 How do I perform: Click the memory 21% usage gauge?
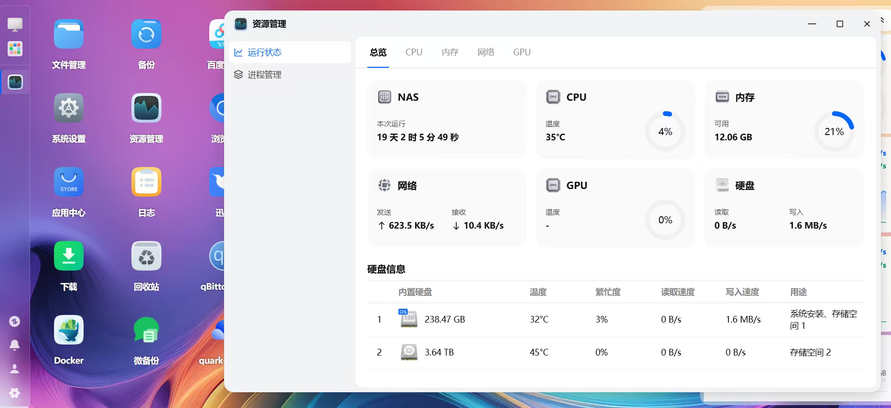coord(834,131)
